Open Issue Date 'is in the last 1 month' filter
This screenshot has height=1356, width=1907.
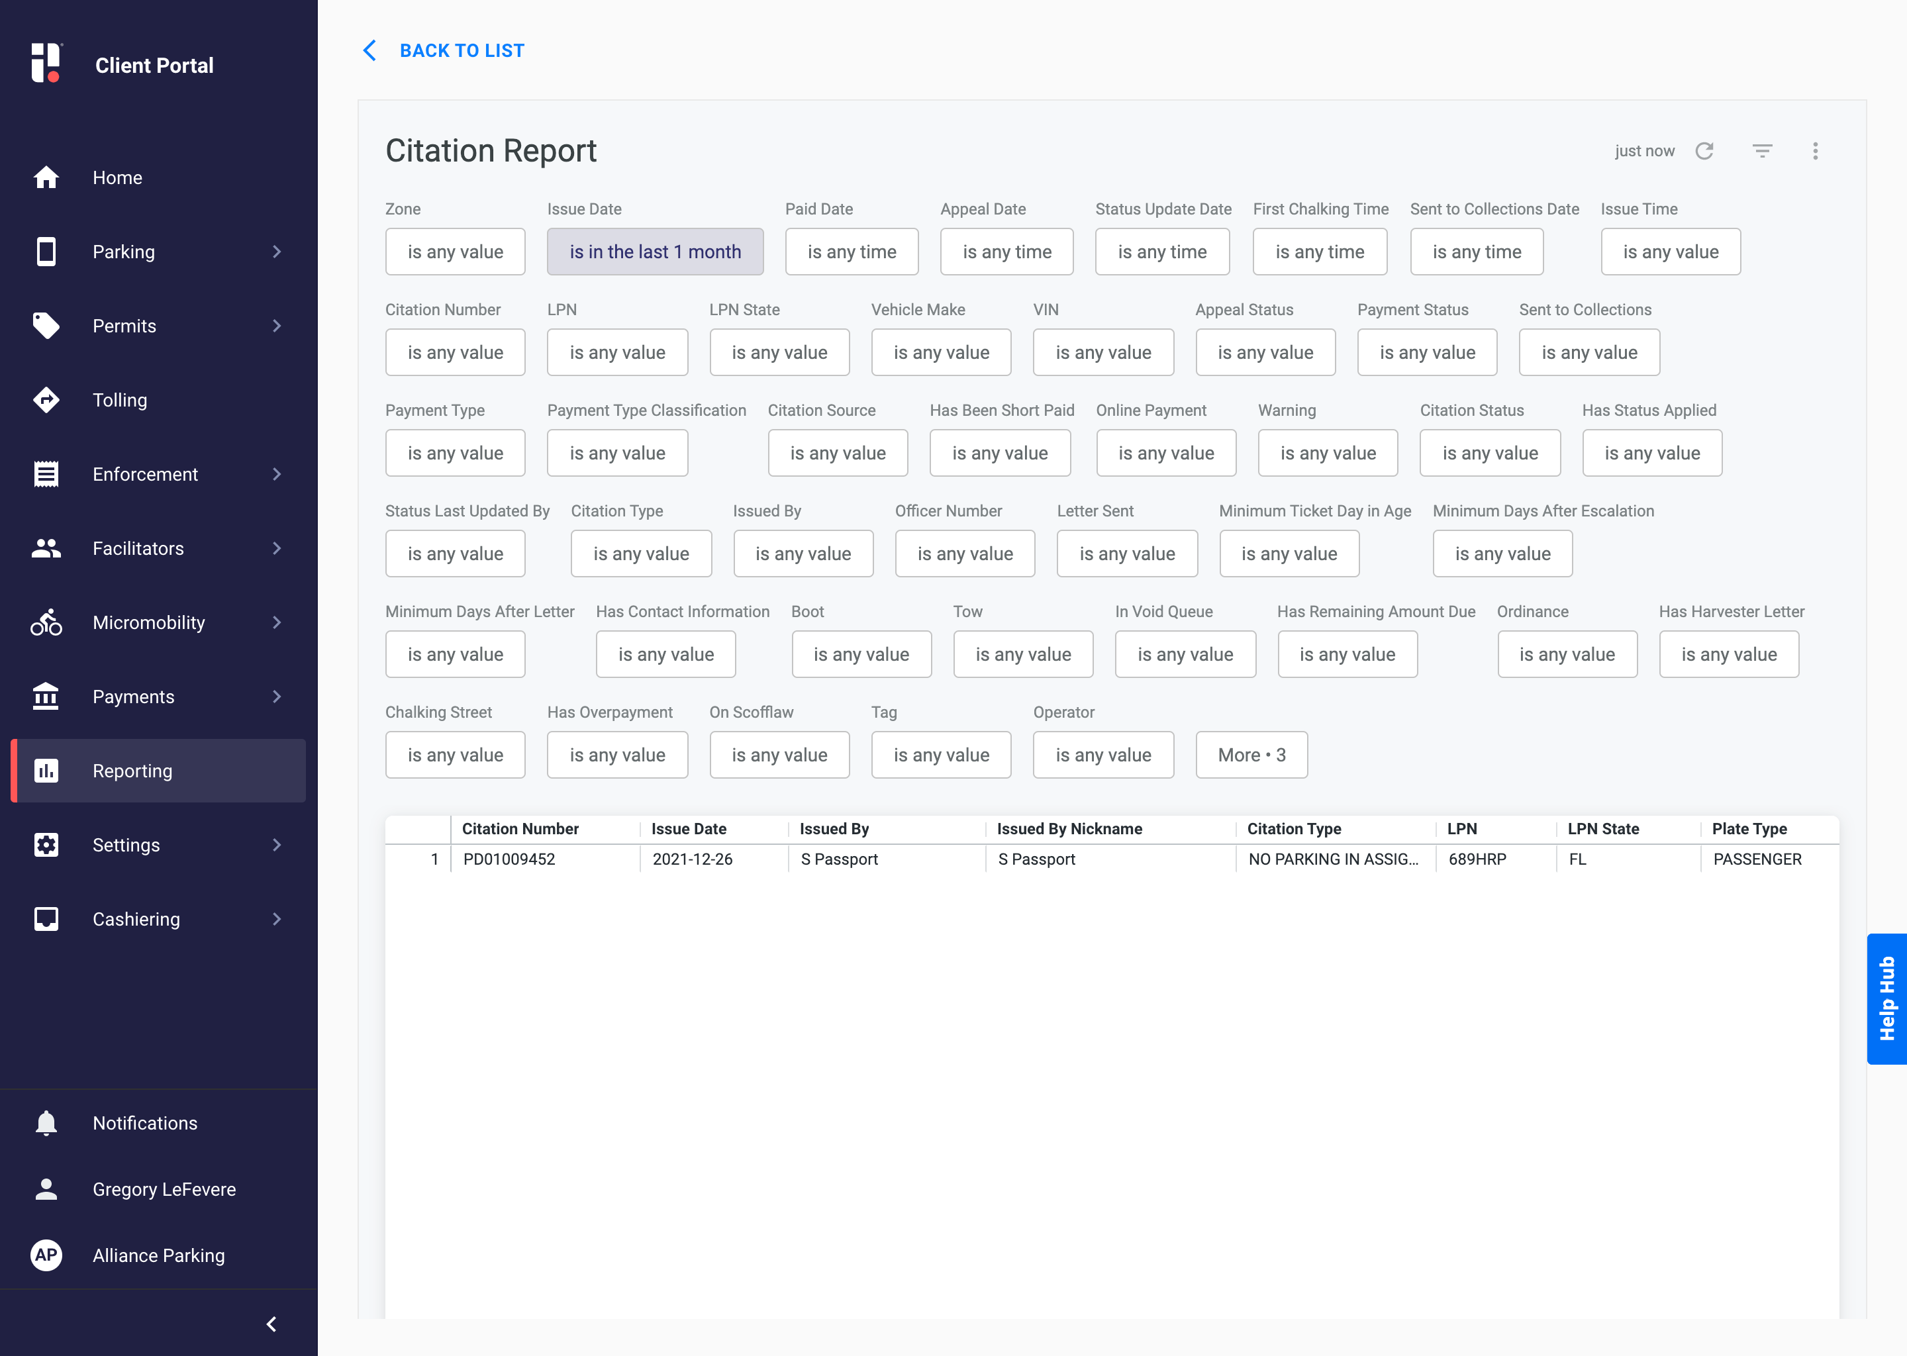(x=655, y=252)
